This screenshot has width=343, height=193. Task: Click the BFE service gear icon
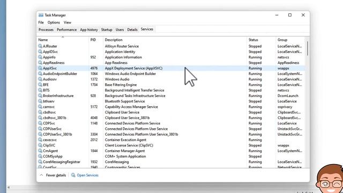(x=40, y=85)
